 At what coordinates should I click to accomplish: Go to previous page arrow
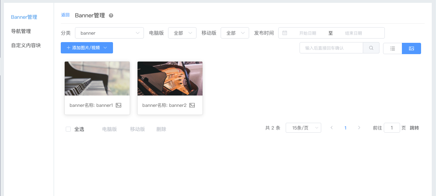pyautogui.click(x=332, y=128)
